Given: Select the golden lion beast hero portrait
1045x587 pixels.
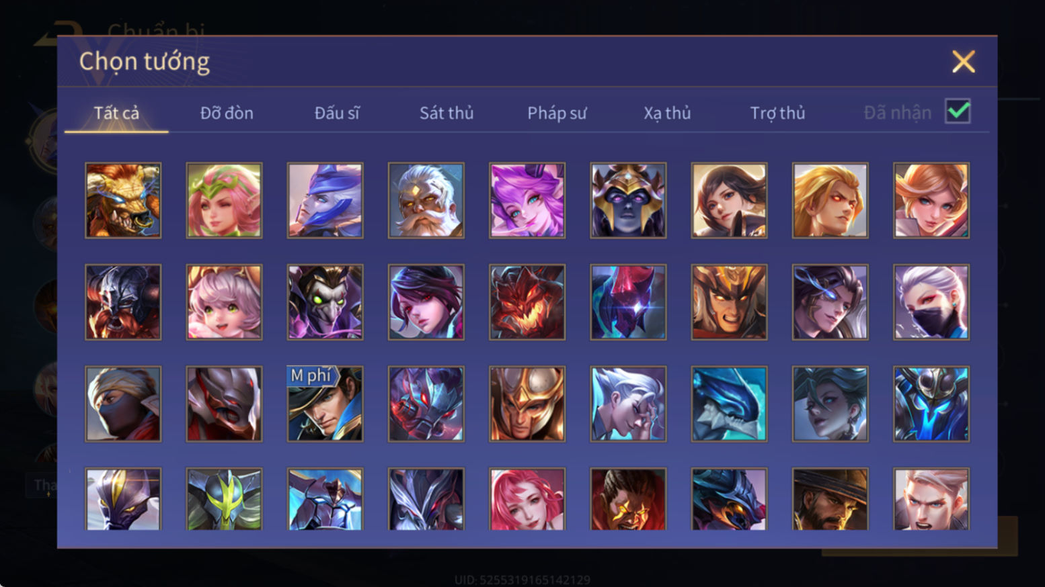Looking at the screenshot, I should click(123, 200).
